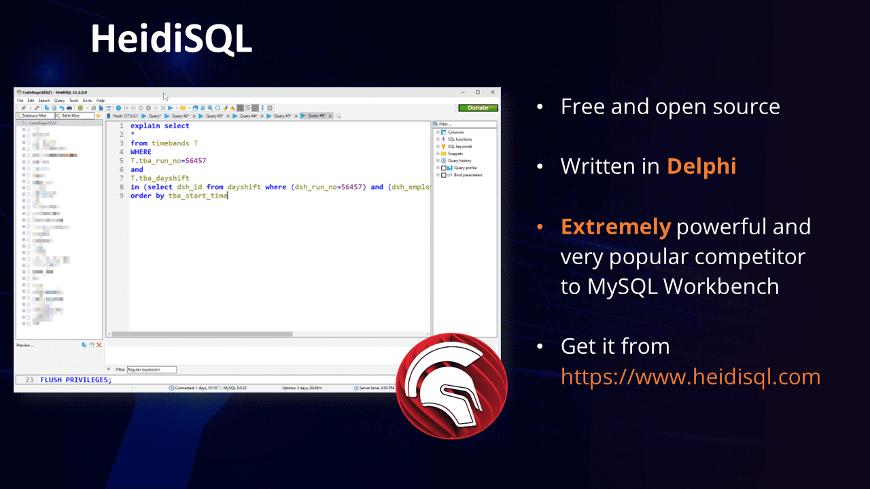Open the load file dropdown arrow
The height and width of the screenshot is (489, 870).
pos(189,108)
